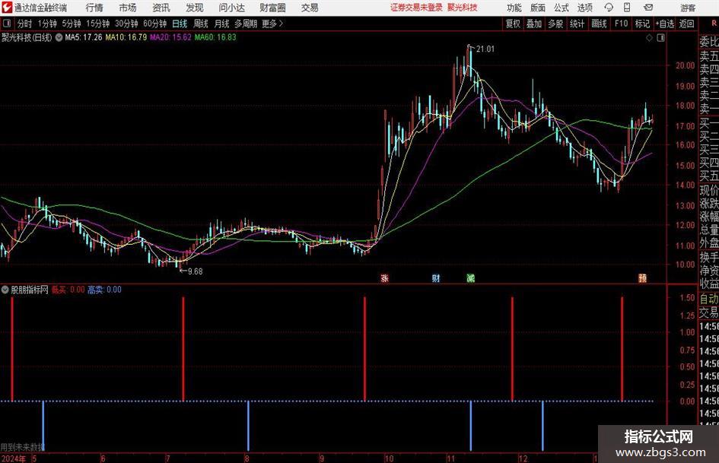Click the 低买: 0.00 indicator value
Viewport: 719px width, 463px height.
tap(68, 290)
